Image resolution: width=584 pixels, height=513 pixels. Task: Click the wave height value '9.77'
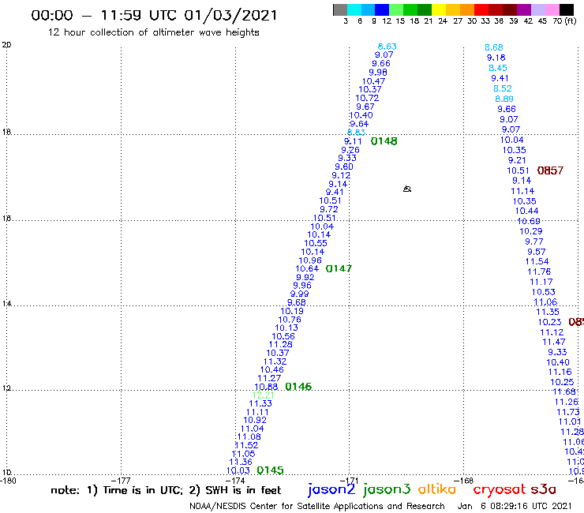534,242
